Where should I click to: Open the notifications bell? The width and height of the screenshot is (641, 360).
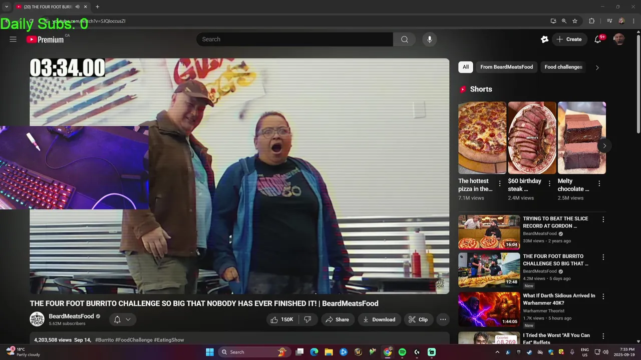coord(598,39)
